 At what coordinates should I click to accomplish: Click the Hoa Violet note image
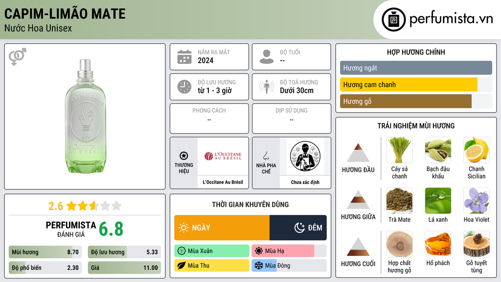477,201
